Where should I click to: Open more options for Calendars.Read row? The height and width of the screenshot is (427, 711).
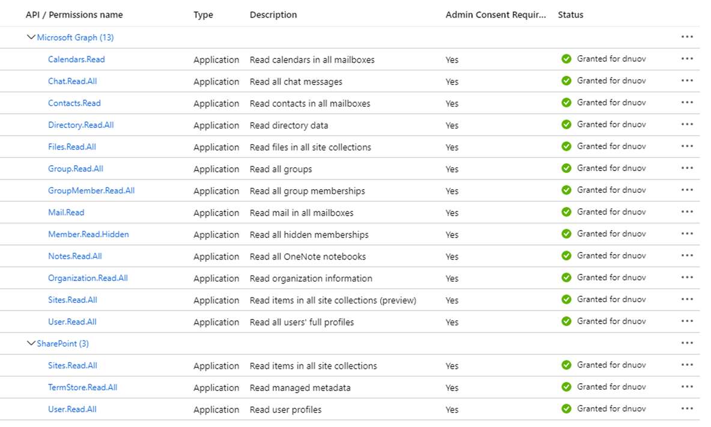click(x=687, y=59)
